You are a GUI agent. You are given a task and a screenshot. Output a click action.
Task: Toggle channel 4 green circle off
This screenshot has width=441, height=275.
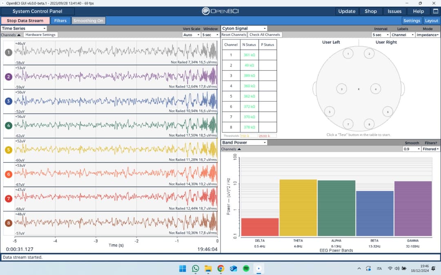pos(9,125)
